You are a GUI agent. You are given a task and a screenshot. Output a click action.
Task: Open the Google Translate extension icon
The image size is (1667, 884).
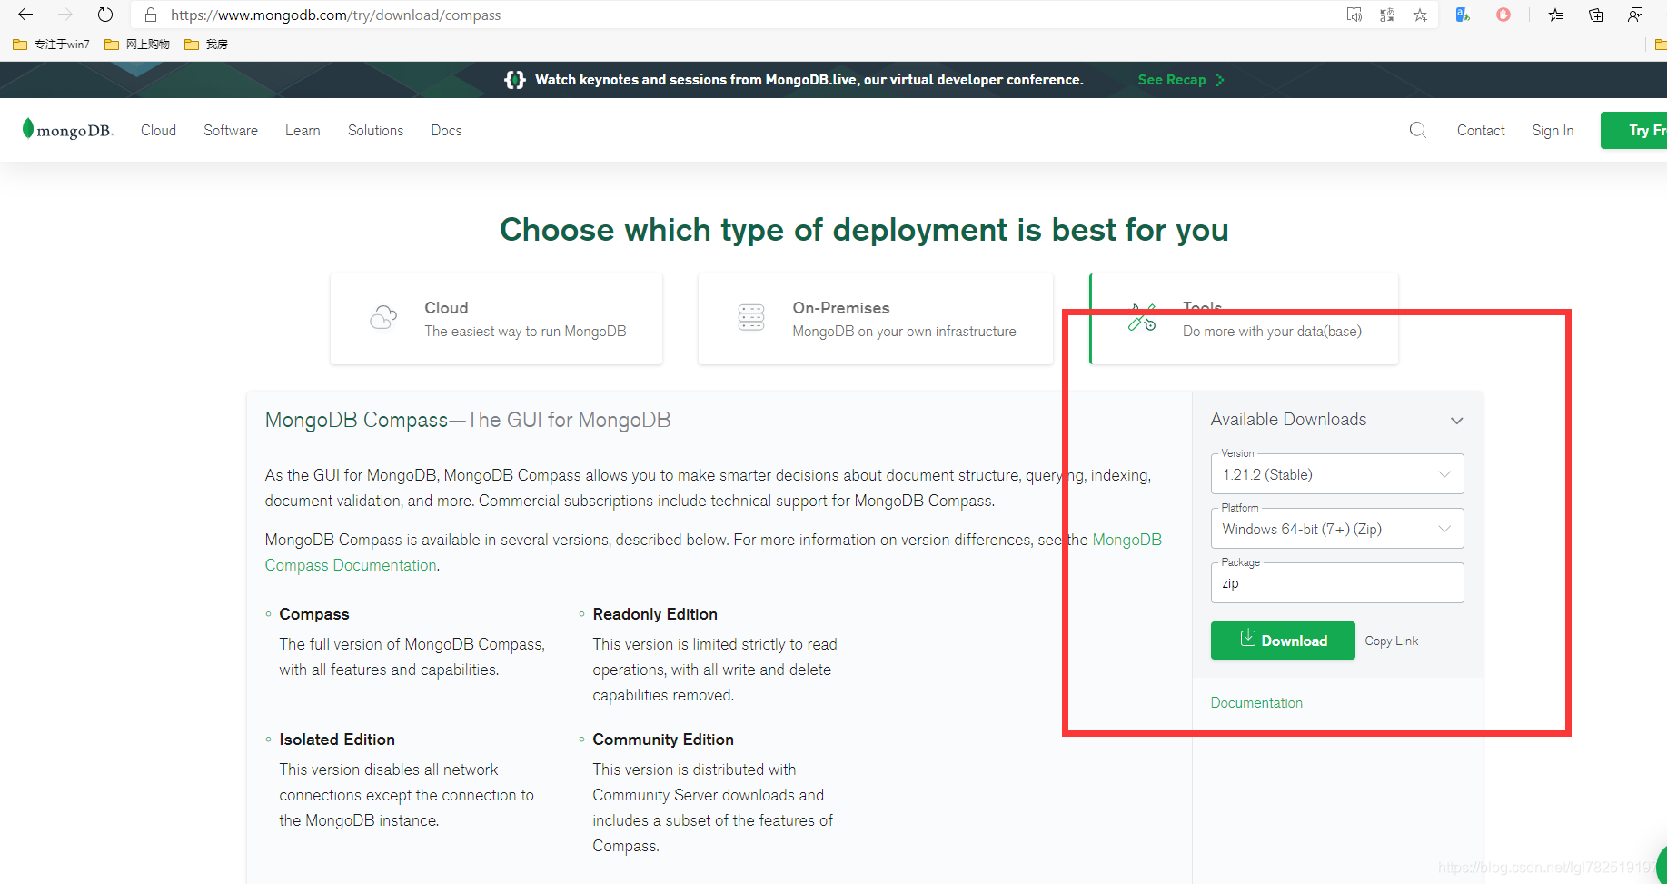coord(1463,15)
